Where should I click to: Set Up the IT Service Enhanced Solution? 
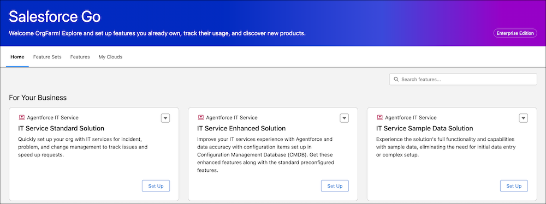(335, 186)
